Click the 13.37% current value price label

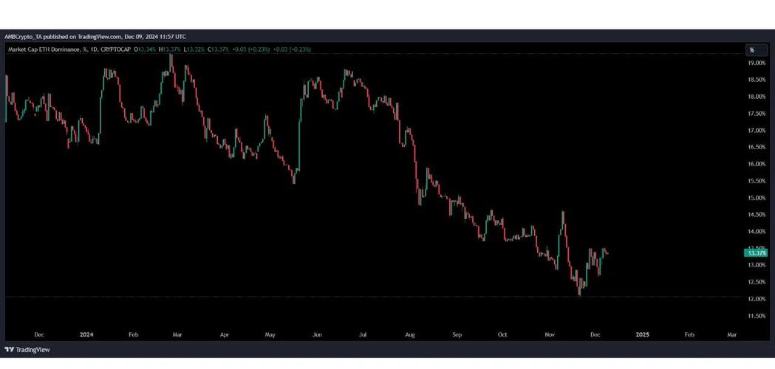click(755, 253)
